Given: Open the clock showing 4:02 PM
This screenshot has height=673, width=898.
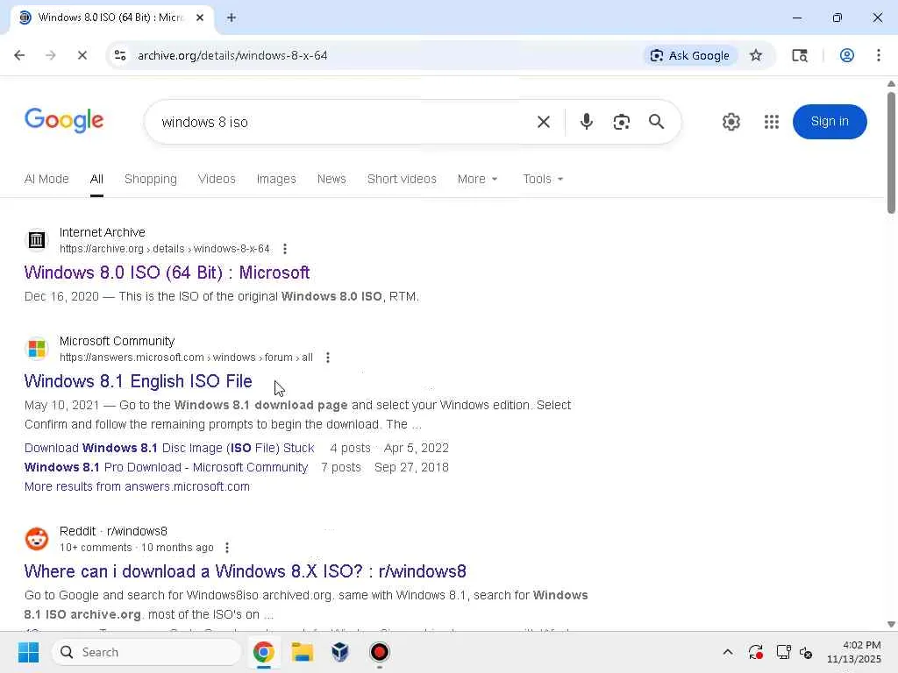Looking at the screenshot, I should (x=853, y=652).
